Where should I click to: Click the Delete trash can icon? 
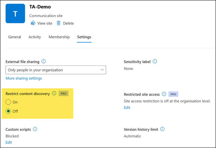[59, 23]
